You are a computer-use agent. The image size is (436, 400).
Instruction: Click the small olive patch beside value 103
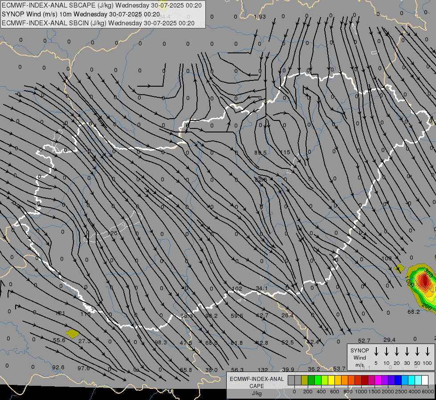coord(399,268)
